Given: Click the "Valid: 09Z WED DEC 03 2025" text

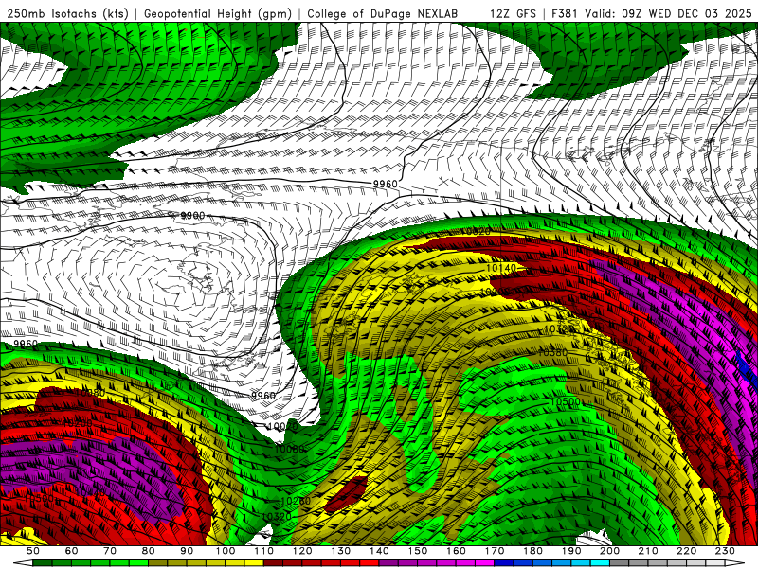Looking at the screenshot, I should (x=668, y=13).
